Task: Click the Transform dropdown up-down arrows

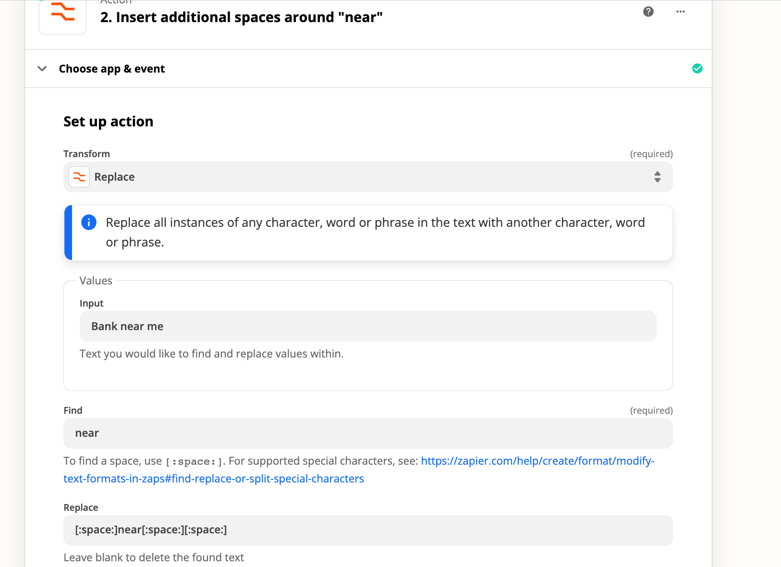Action: 658,177
